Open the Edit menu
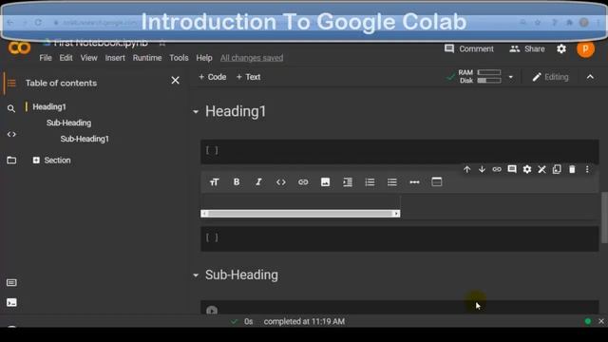Image resolution: width=608 pixels, height=342 pixels. [x=66, y=58]
